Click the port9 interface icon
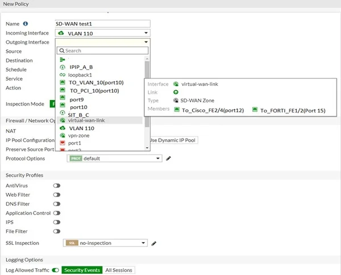Viewport: 341px width, 275px height. [x=63, y=99]
